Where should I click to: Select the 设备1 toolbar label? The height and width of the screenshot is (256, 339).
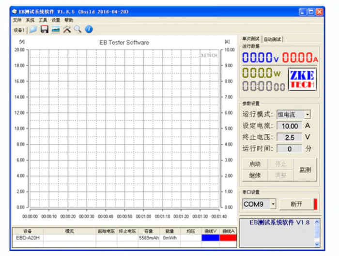pyautogui.click(x=19, y=30)
